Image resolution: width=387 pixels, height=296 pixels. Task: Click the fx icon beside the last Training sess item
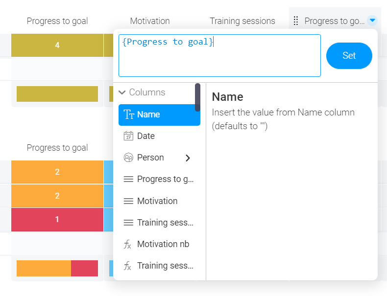pos(128,266)
